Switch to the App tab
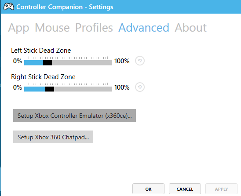The image size is (241, 196). click(18, 28)
